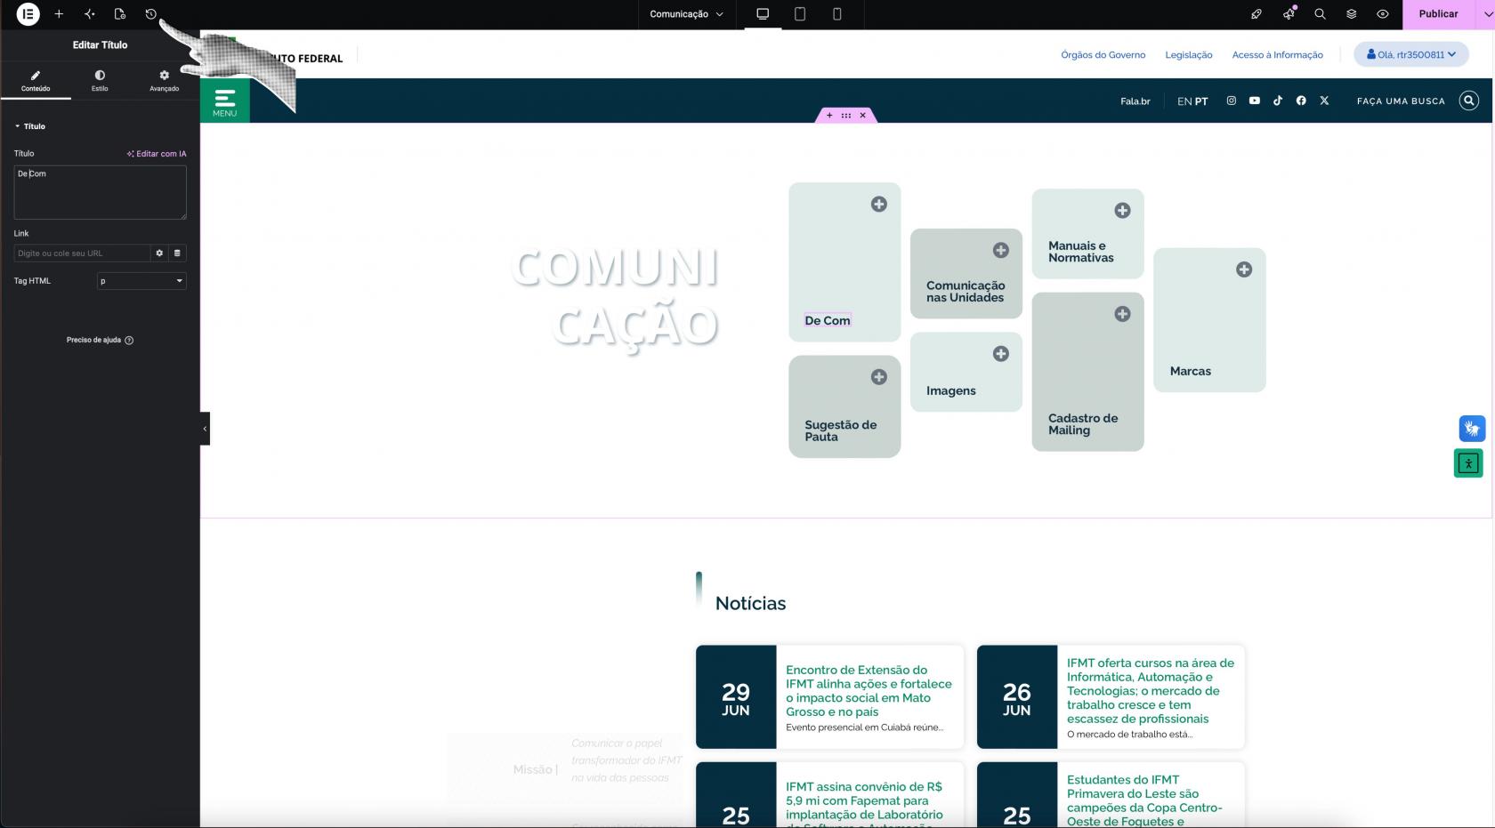Click the Publicar button

coord(1438,14)
